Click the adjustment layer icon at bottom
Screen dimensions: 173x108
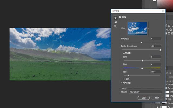tap(158, 107)
